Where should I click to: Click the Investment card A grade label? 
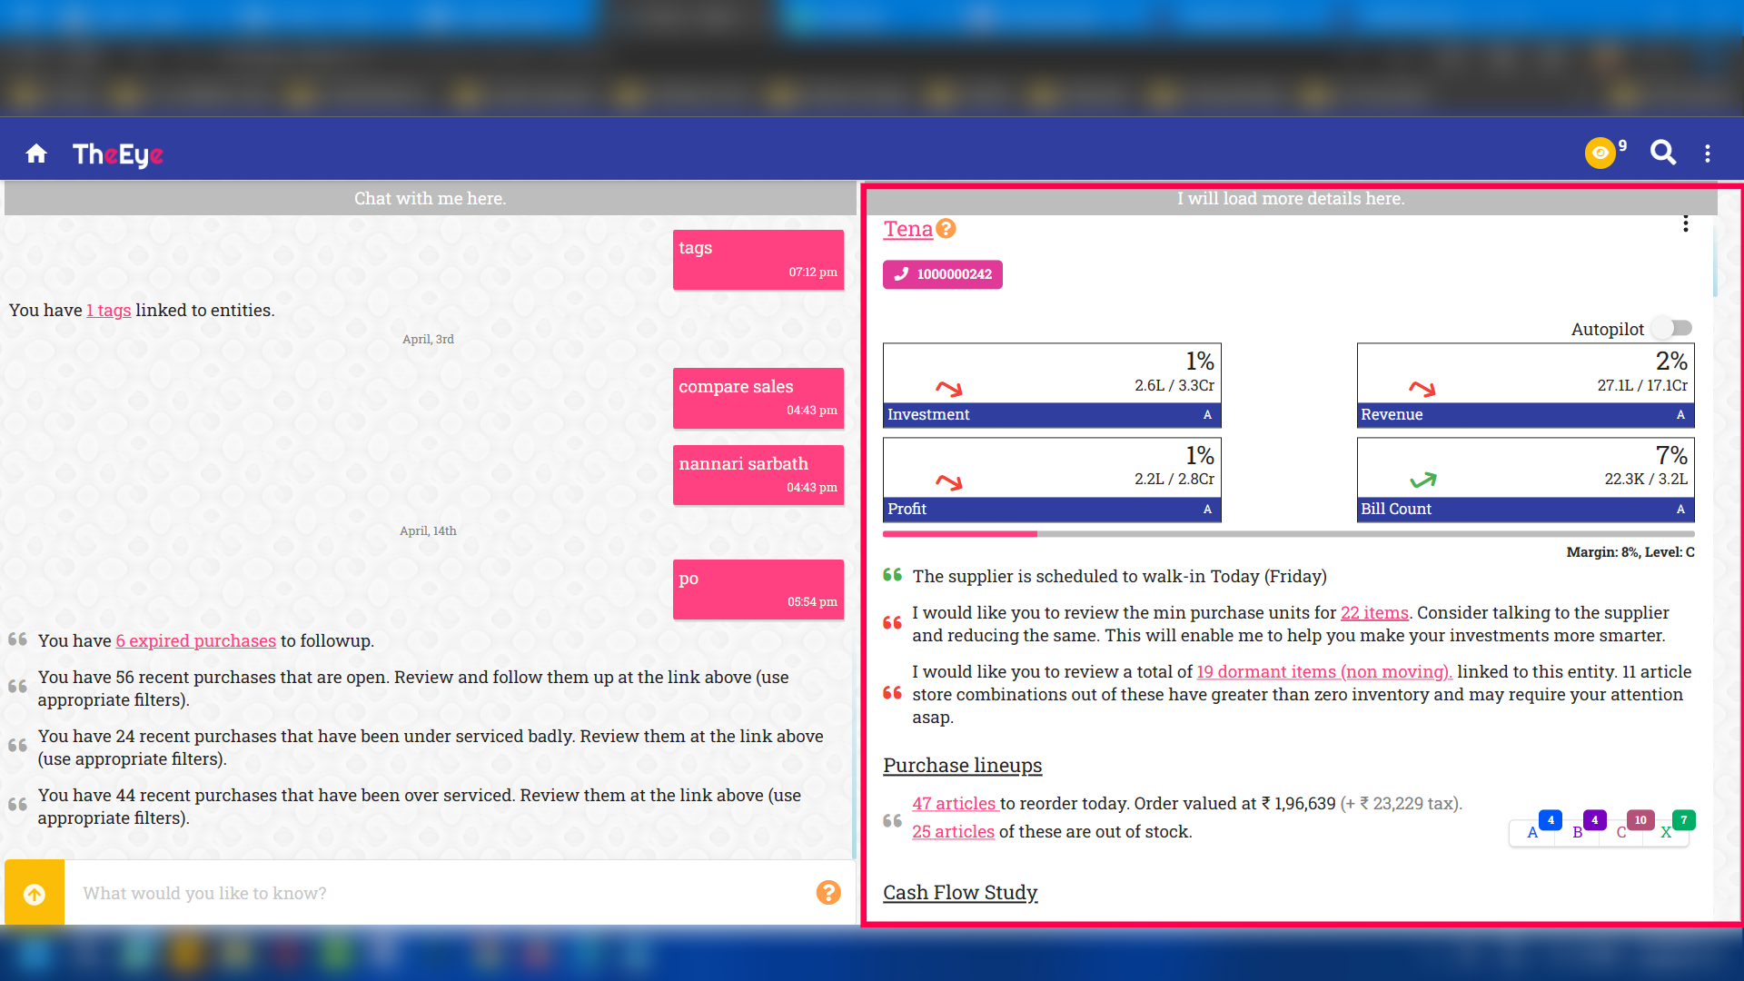pos(1207,415)
